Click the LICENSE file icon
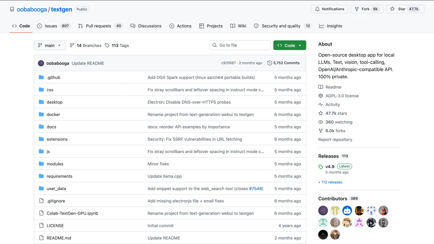Viewport: 434px width, 244px height. pos(41,226)
